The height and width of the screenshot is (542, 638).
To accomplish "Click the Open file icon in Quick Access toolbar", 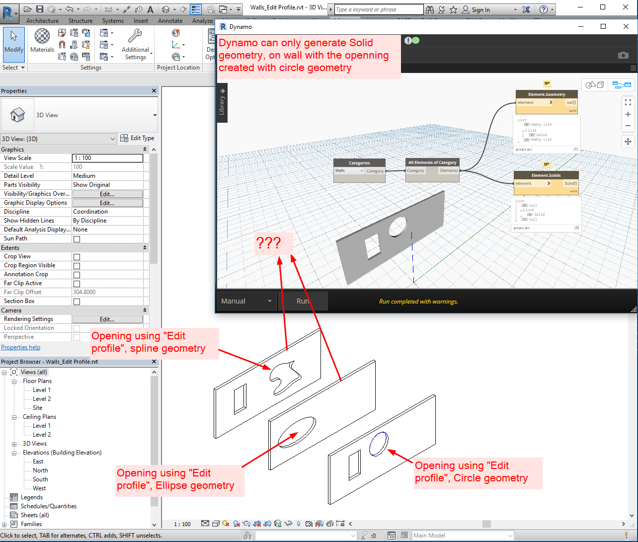I will [27, 9].
